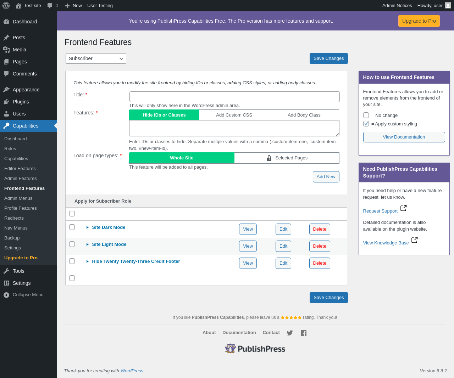This screenshot has width=454, height=378.
Task: Open the View Knowledge Base link
Action: coord(386,243)
